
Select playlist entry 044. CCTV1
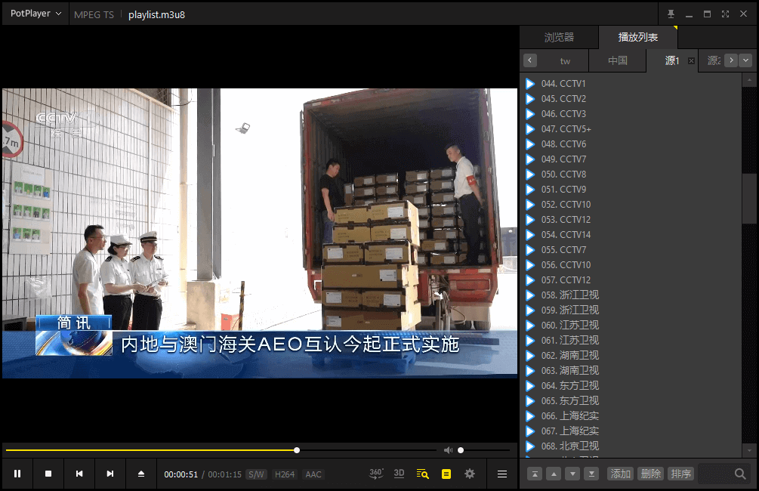[631, 84]
